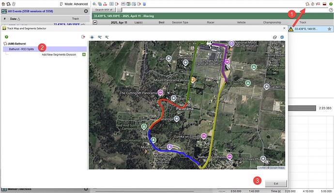Zoom out on the track map
The image size is (334, 193).
click(107, 37)
